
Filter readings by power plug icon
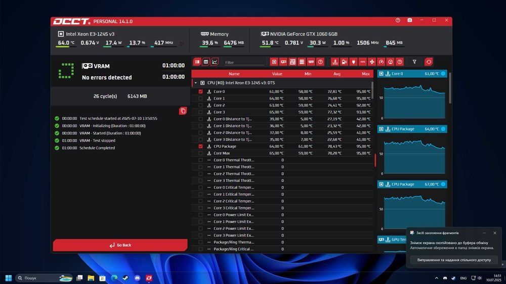353,62
